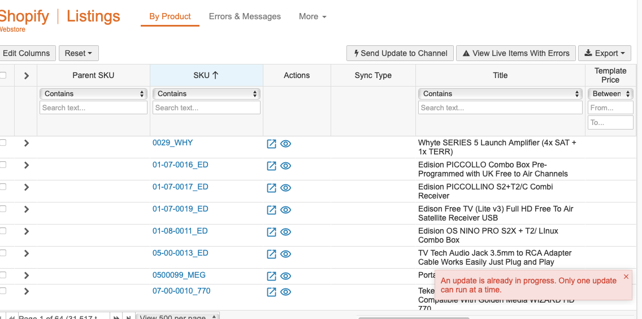
Task: Click Send Update to Channel button
Action: (x=401, y=53)
